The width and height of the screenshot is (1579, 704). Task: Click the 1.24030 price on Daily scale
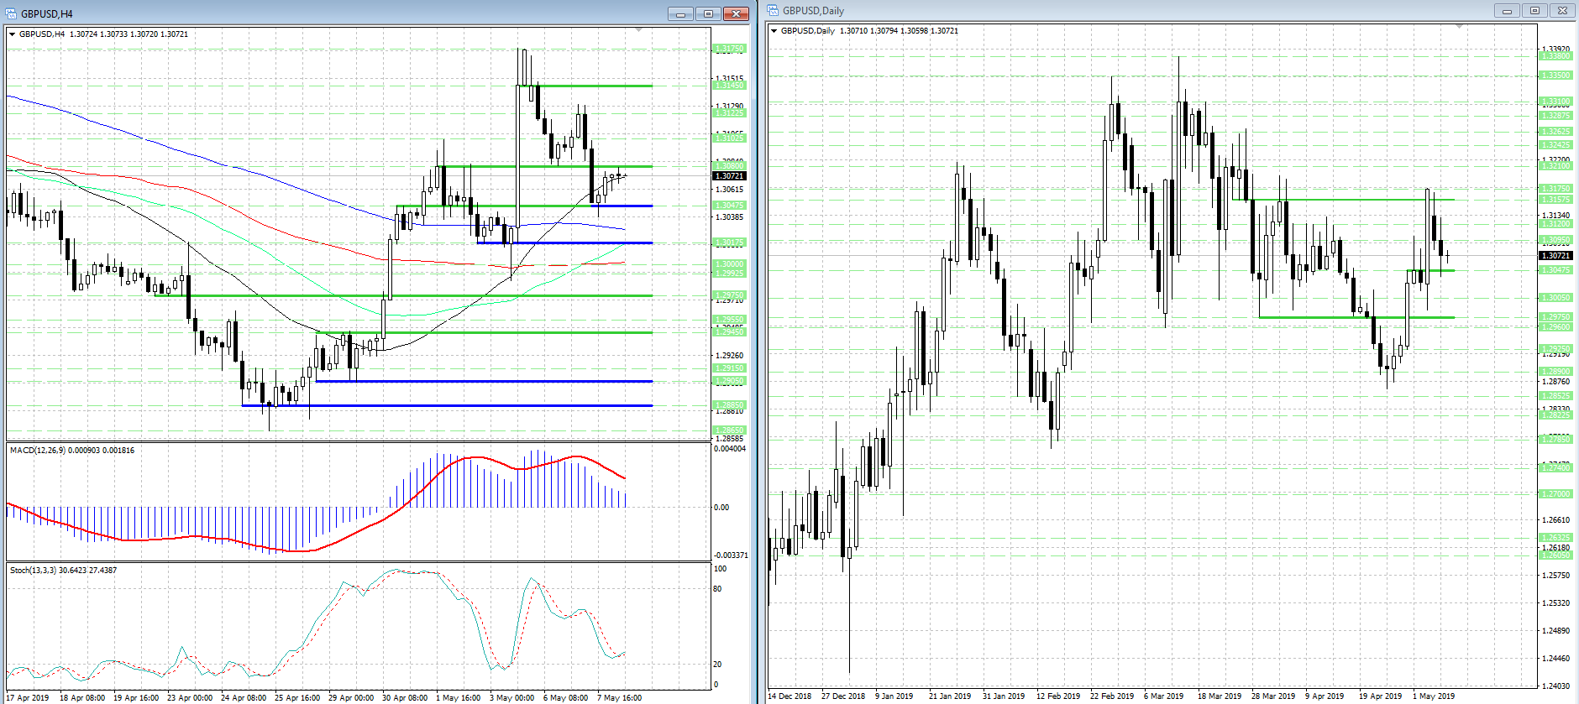click(1556, 686)
